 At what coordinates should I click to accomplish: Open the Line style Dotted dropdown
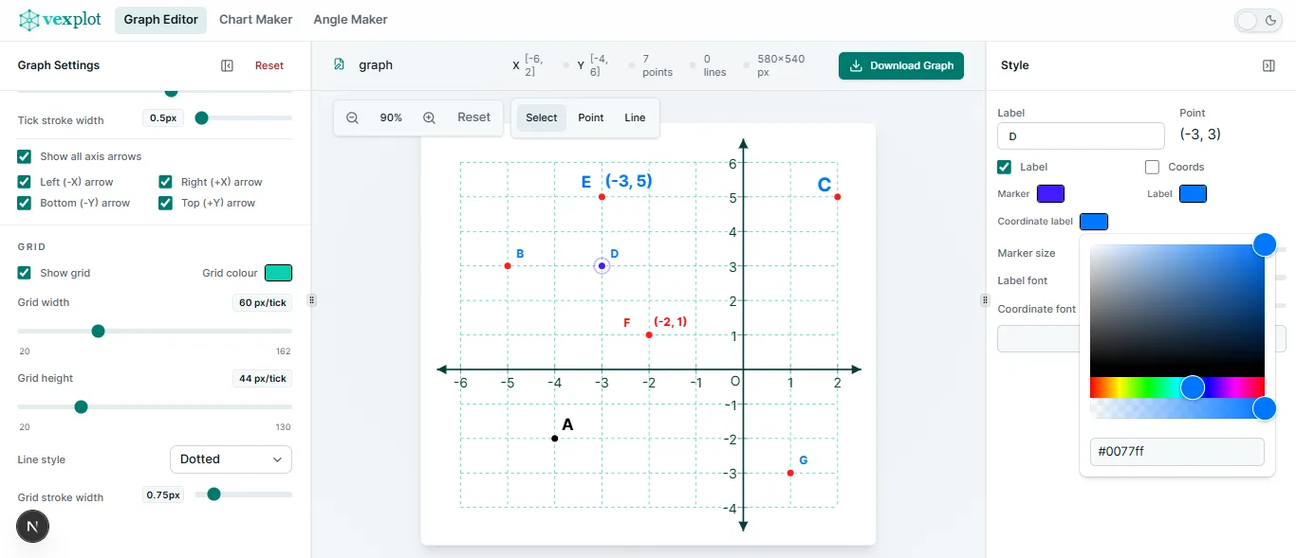coord(231,459)
